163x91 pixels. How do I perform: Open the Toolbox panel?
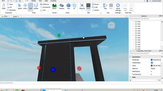point(62,6)
